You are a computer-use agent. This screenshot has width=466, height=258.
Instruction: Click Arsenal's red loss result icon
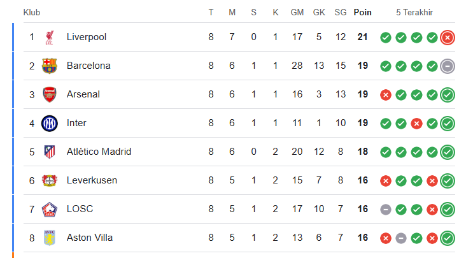pos(385,95)
